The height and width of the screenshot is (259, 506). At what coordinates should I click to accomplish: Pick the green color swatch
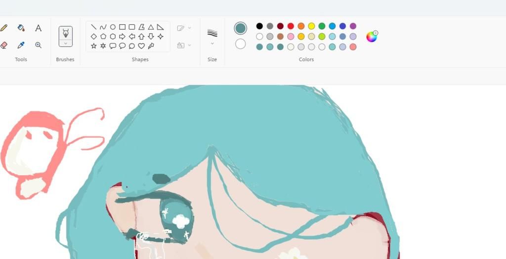[x=322, y=26]
